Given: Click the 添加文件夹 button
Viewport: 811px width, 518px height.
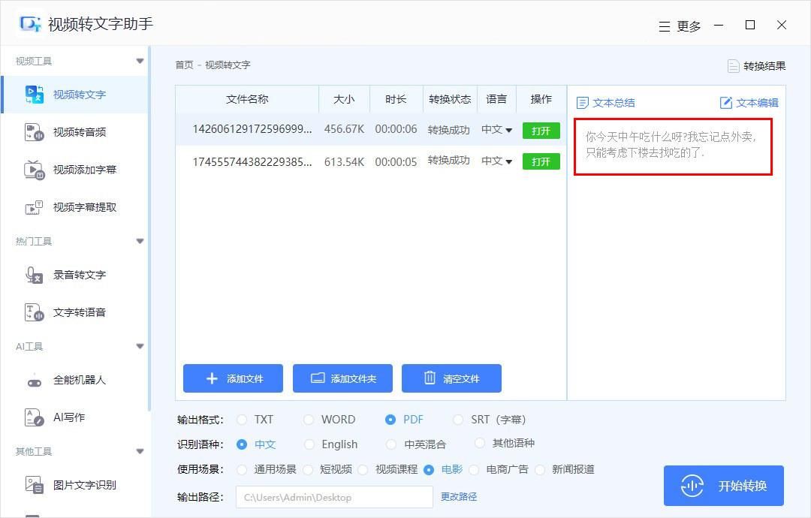Looking at the screenshot, I should 342,378.
